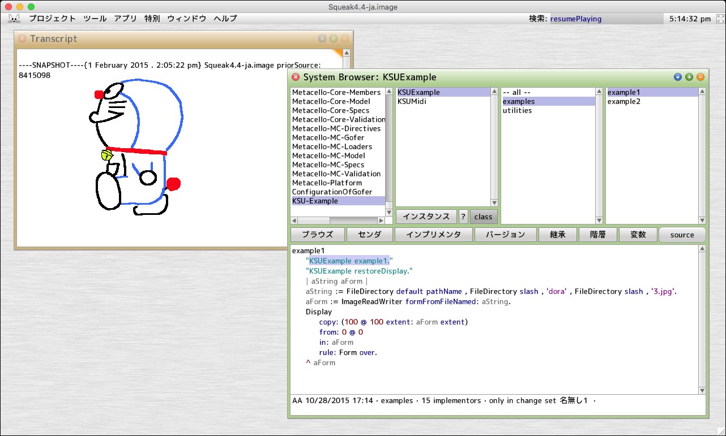Select the examples category
The image size is (726, 436).
tap(548, 101)
